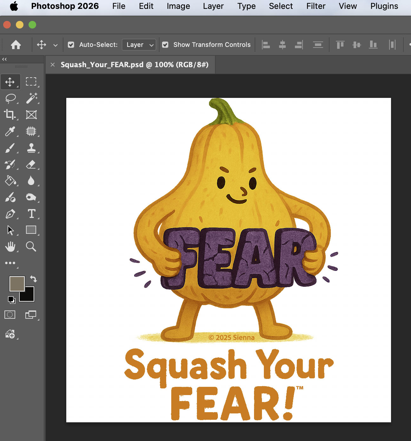The width and height of the screenshot is (411, 441).
Task: Select the Brush tool
Action: click(10, 148)
